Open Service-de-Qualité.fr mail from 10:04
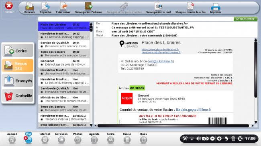The height and width of the screenshot is (146, 261). click(x=64, y=44)
